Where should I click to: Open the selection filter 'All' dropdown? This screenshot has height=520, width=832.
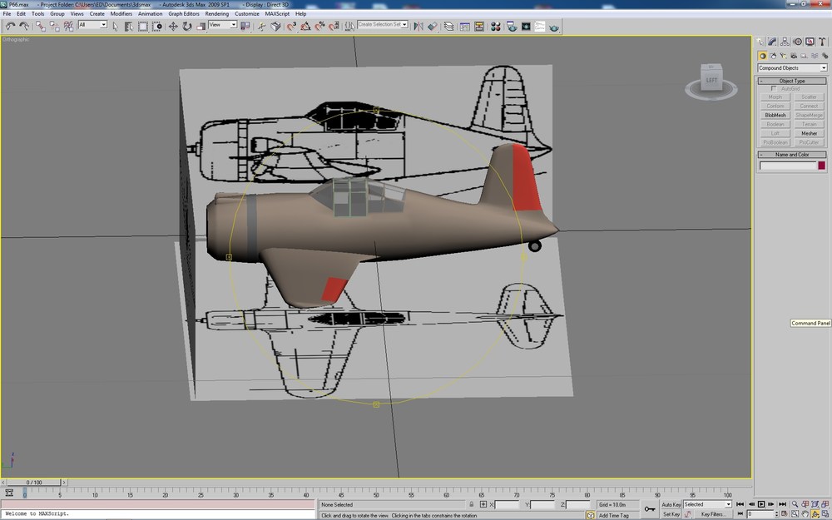(93, 24)
